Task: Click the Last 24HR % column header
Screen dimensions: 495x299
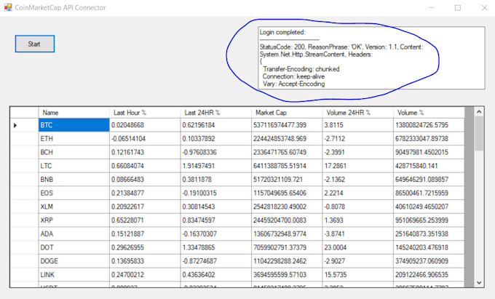Action: (215, 113)
